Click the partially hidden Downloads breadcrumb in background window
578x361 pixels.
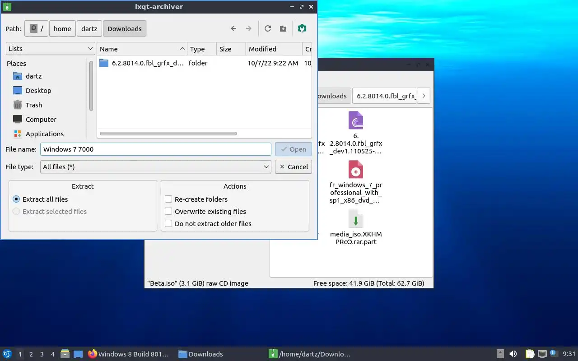point(333,96)
